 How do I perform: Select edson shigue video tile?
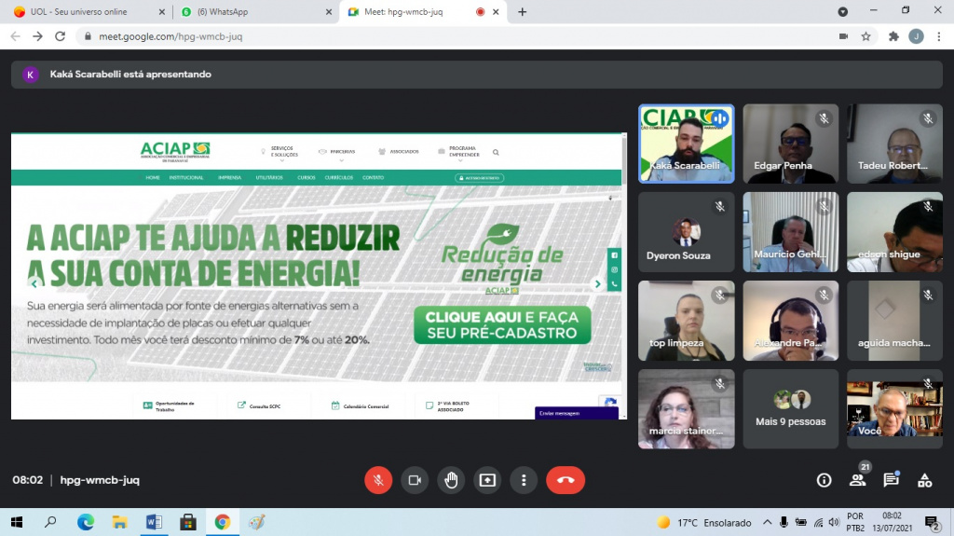[894, 232]
